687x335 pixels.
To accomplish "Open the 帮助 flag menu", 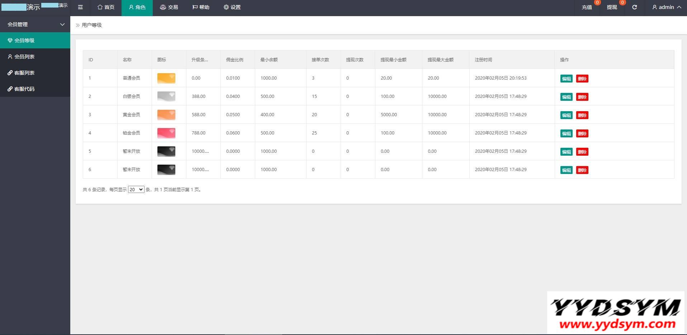I will coord(201,7).
